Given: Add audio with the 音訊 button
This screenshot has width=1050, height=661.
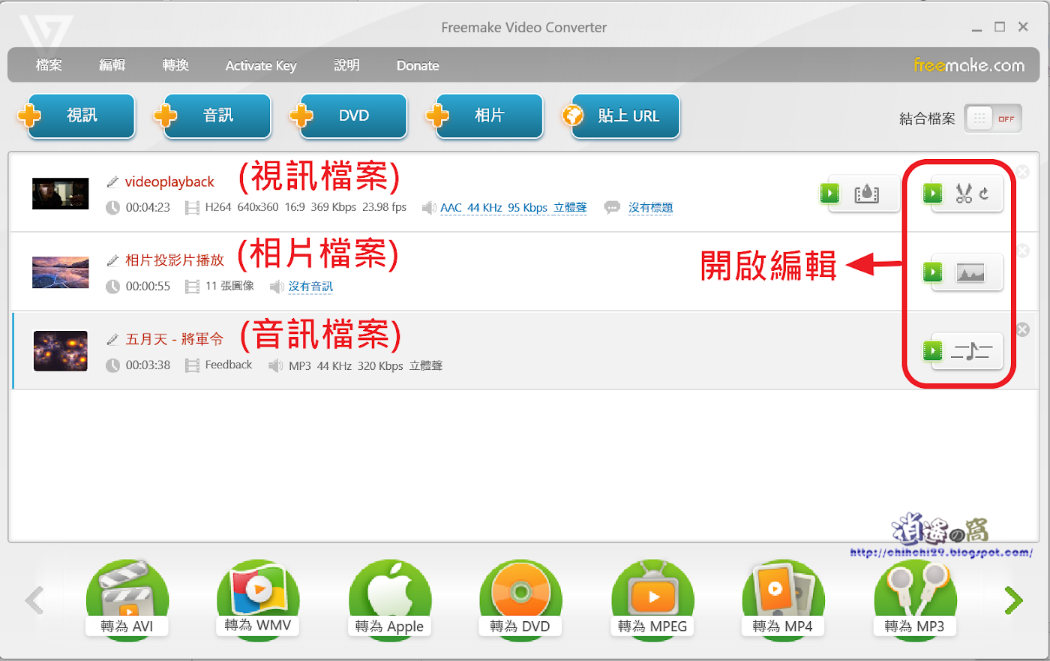Looking at the screenshot, I should point(217,116).
